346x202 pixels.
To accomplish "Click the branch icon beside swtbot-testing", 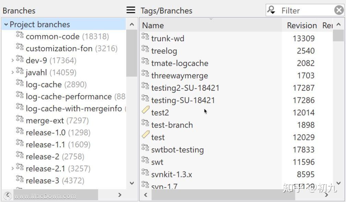I will point(145,149).
